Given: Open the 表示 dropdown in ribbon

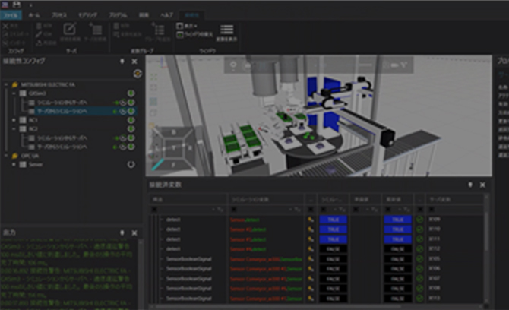Looking at the screenshot, I should pos(185,25).
